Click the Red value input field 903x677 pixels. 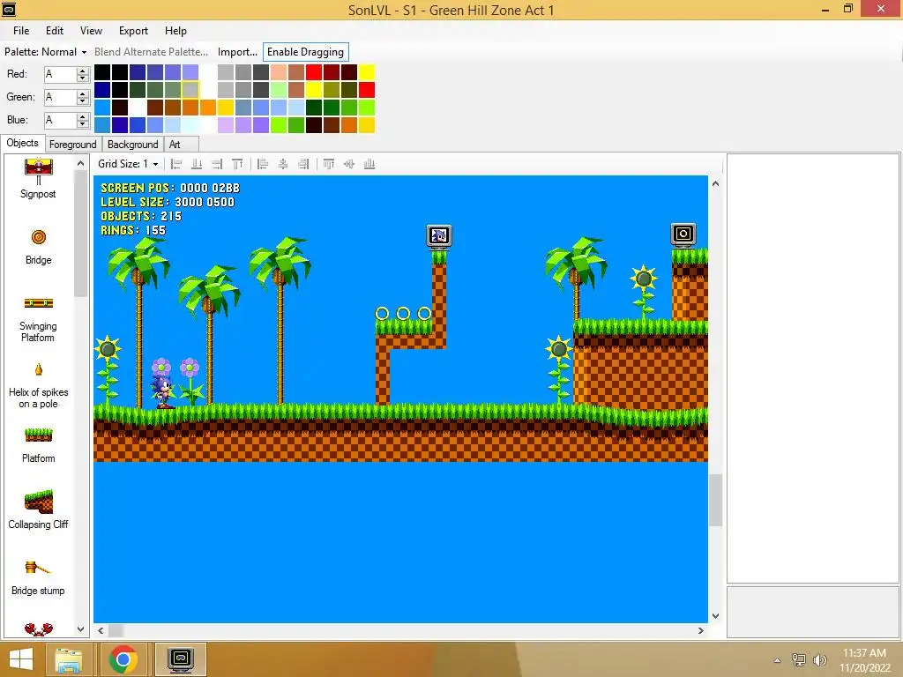60,74
